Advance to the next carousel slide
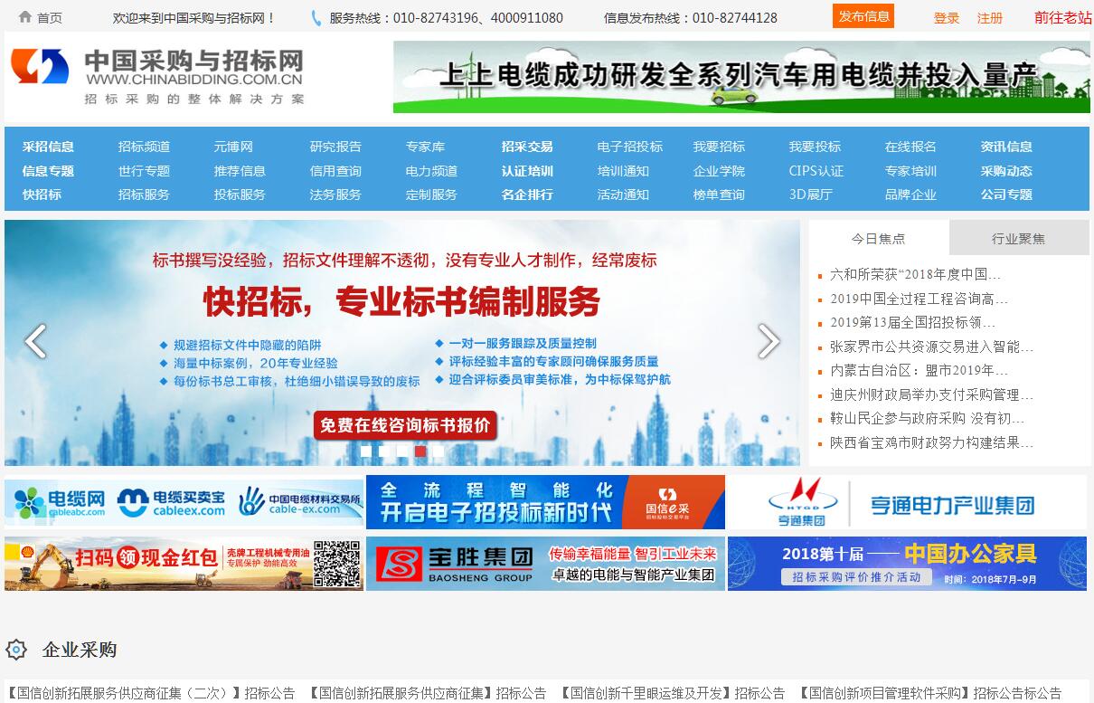This screenshot has width=1094, height=703. 768,341
